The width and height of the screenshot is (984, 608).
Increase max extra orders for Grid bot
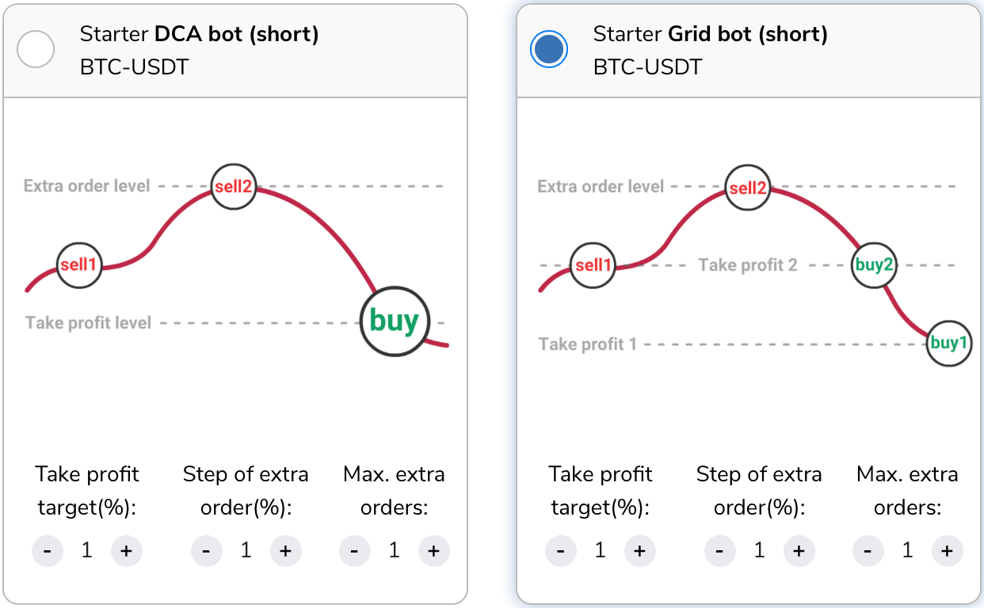(x=947, y=551)
